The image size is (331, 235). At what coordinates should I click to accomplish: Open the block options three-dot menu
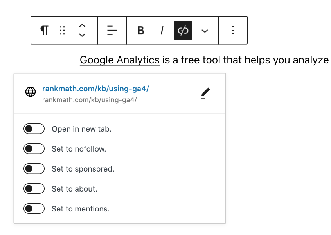pyautogui.click(x=233, y=31)
